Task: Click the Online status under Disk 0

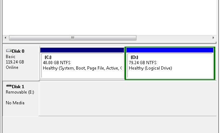Action: [12, 67]
